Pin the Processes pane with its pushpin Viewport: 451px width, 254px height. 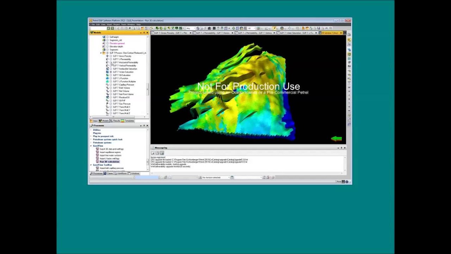(144, 126)
